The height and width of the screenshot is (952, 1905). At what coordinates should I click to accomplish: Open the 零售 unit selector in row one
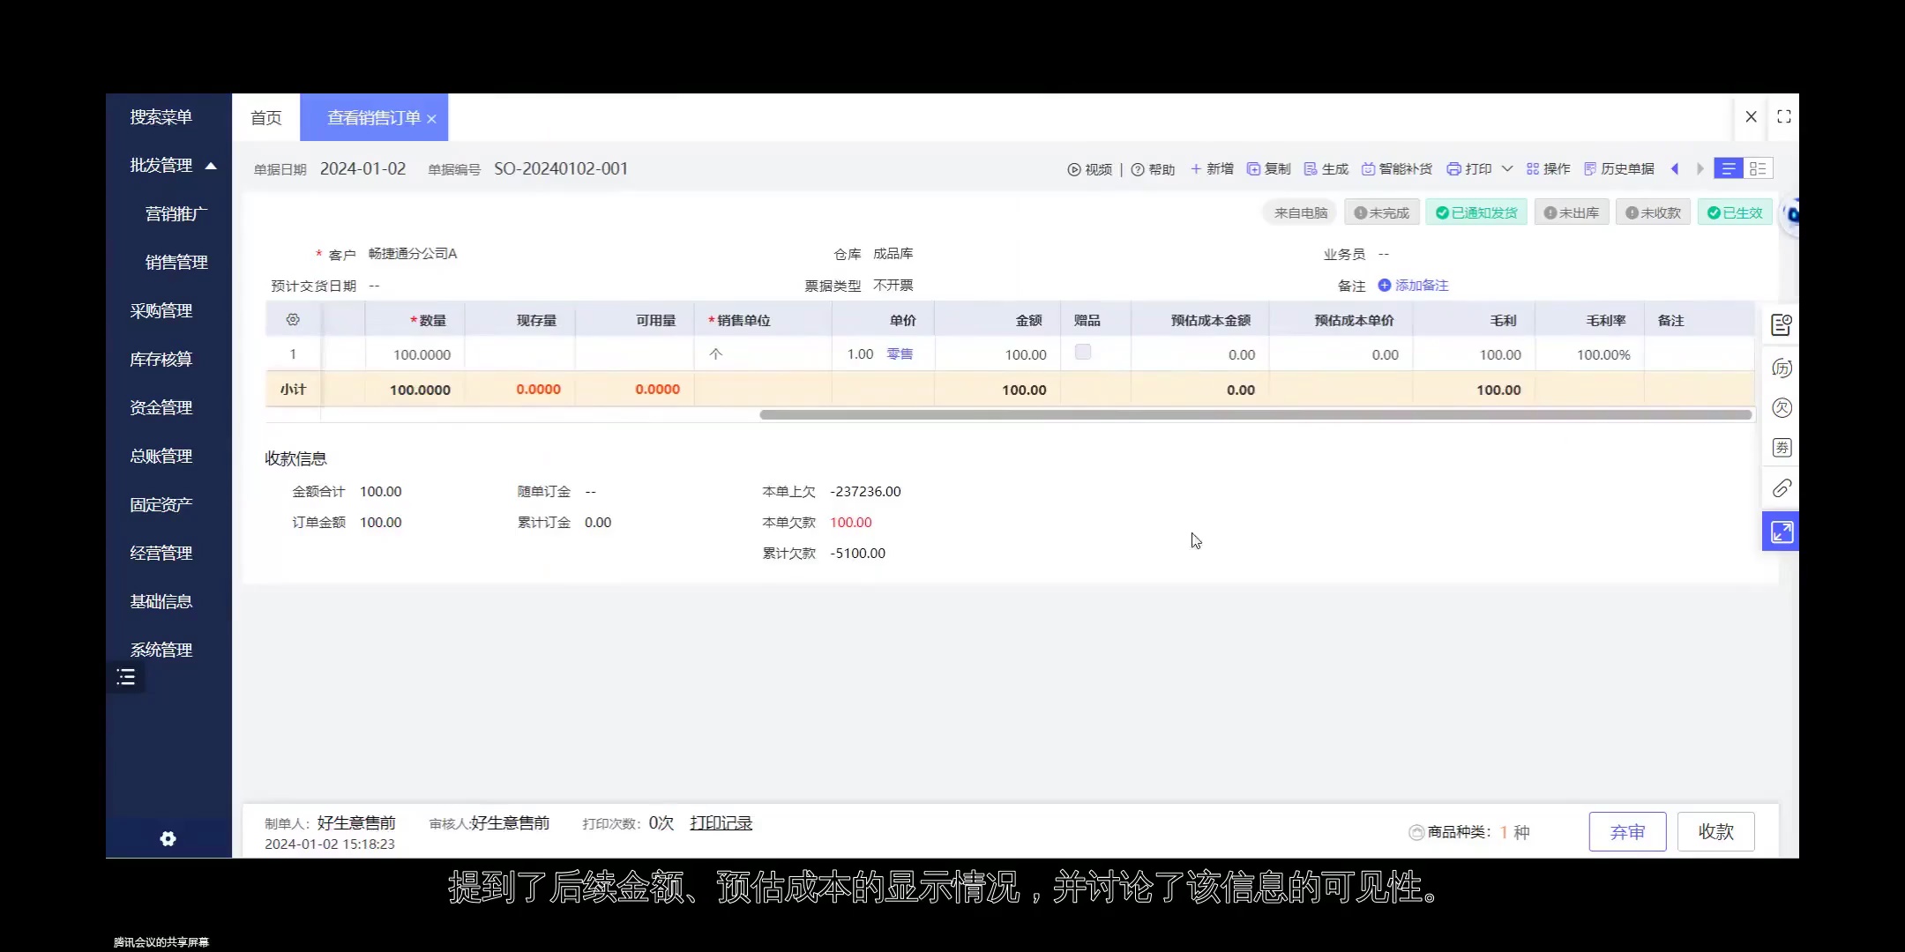(x=899, y=353)
